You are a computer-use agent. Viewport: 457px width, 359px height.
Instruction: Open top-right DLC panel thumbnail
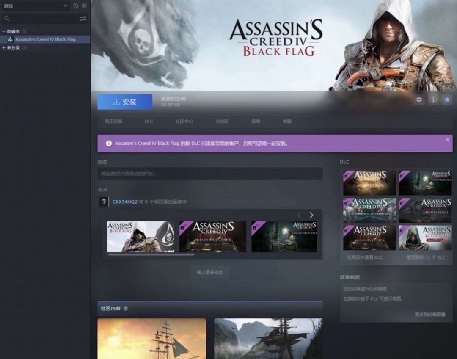[x=425, y=183]
